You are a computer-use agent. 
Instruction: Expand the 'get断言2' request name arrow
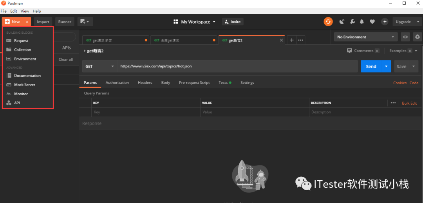coord(85,51)
